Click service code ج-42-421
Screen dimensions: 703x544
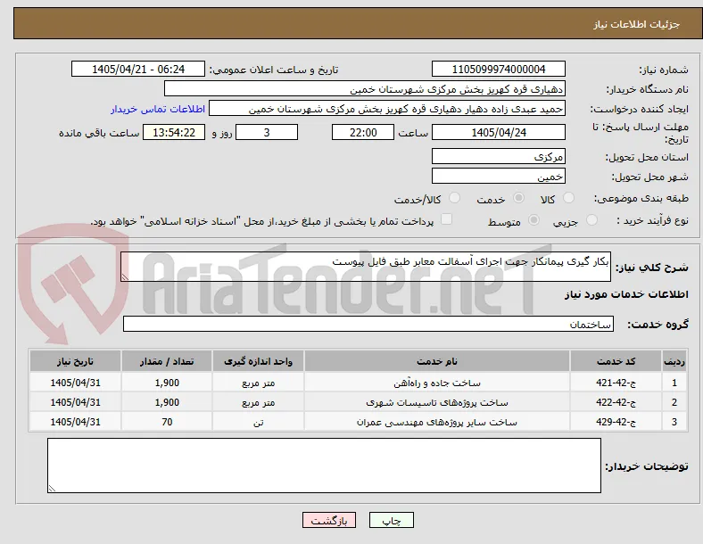click(616, 383)
